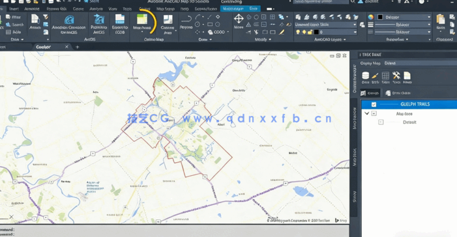The height and width of the screenshot is (237, 457).
Task: Click the Table icon in Task Pane
Action: [x=385, y=76]
